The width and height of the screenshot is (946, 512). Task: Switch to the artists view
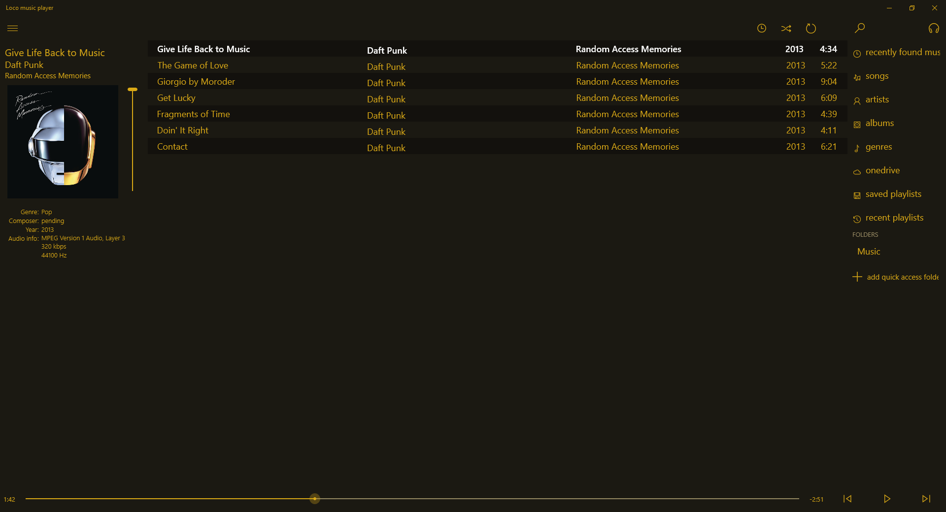877,99
